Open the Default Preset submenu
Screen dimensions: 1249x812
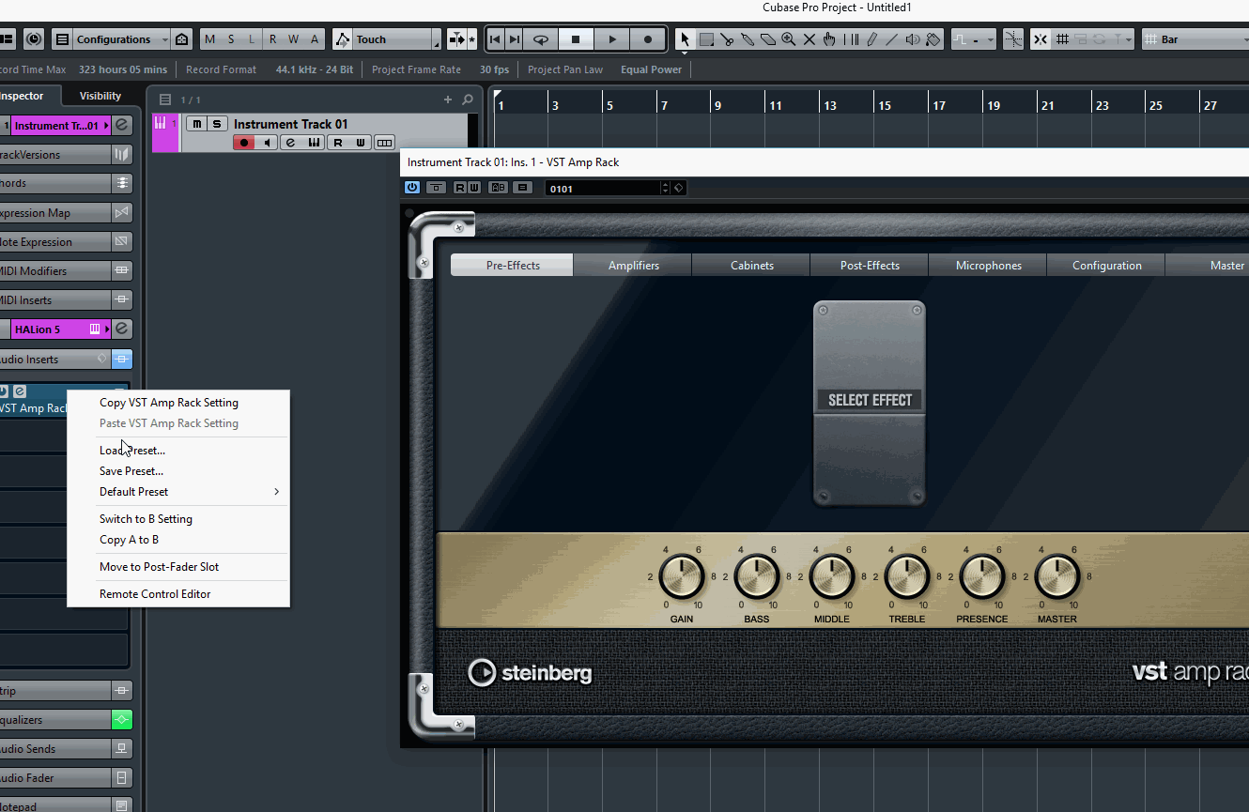click(178, 492)
